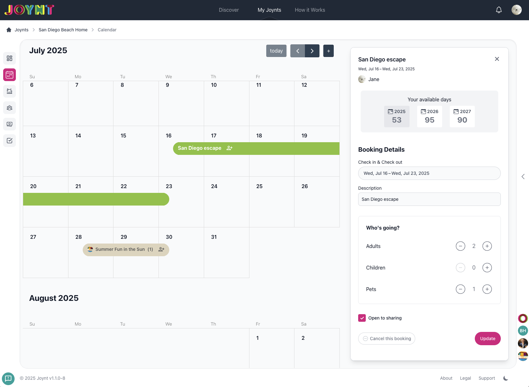The width and height of the screenshot is (529, 387).
Task: Uncheck the Open to sharing checkbox
Action: tap(362, 318)
